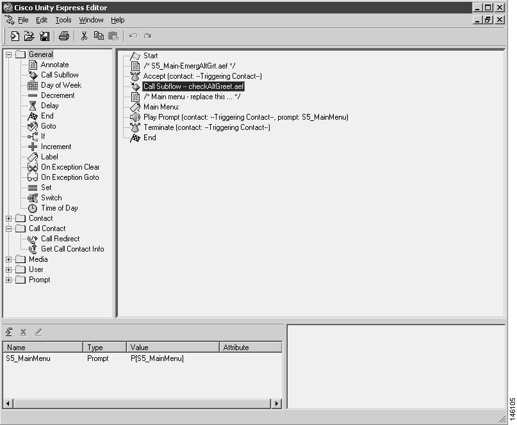Click the Paste toolbar icon
The width and height of the screenshot is (517, 425).
[x=113, y=36]
